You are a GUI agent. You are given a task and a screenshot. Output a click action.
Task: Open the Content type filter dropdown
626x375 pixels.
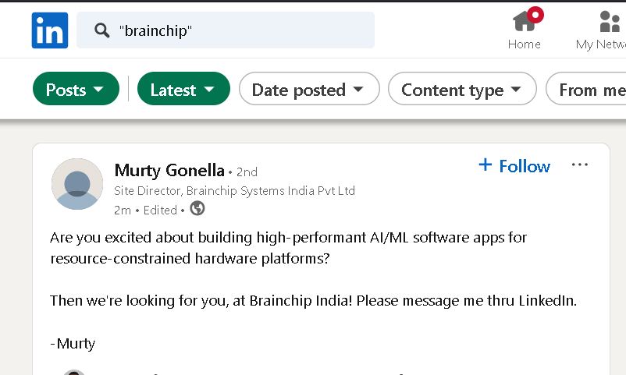(x=462, y=89)
